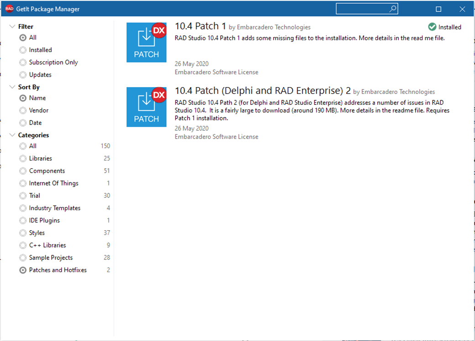This screenshot has height=341, width=475.
Task: Click "by Embarcadero Technologies" on Patch 2
Action: (x=394, y=92)
